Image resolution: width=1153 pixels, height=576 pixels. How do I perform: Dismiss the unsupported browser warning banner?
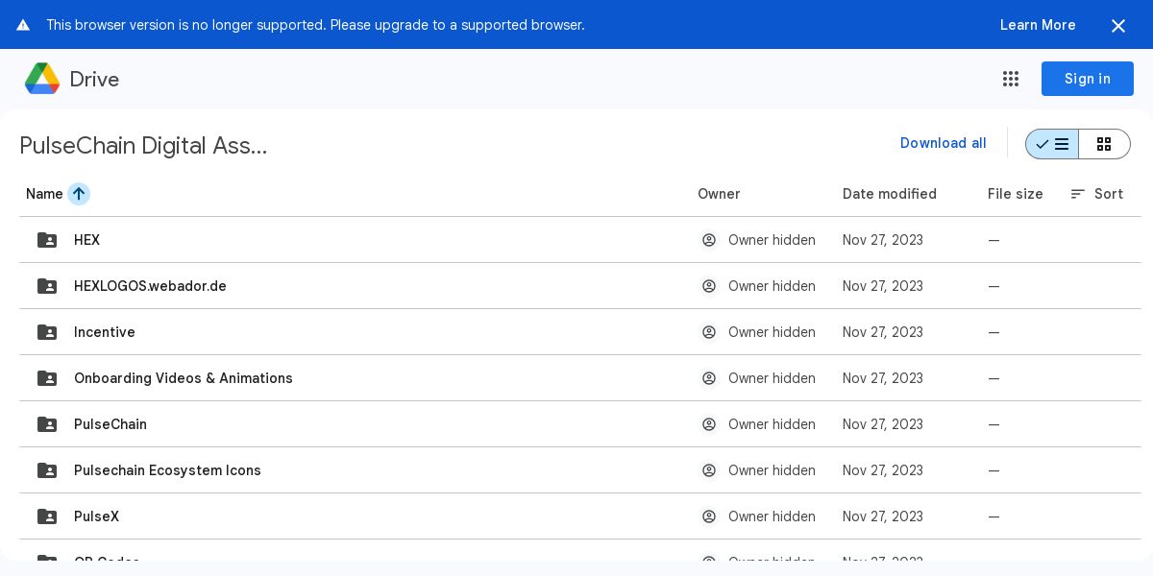(1118, 26)
